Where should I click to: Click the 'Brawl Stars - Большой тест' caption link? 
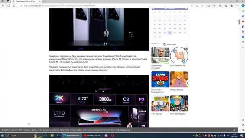click(x=157, y=91)
